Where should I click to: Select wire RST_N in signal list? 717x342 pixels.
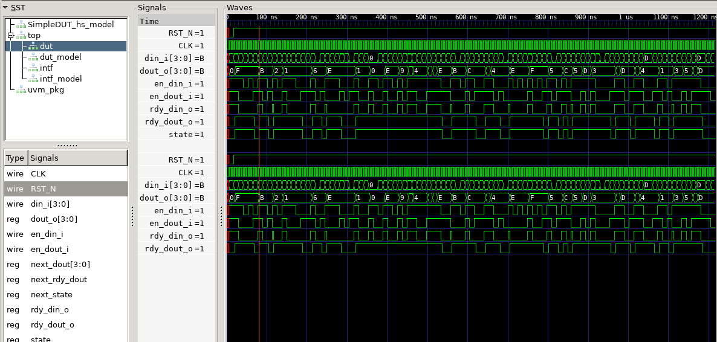click(66, 189)
